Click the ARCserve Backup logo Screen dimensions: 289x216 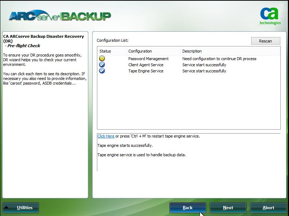[x=60, y=16]
